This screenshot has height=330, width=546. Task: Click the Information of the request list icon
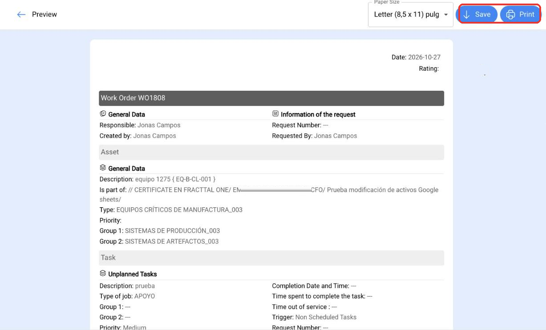(x=275, y=114)
